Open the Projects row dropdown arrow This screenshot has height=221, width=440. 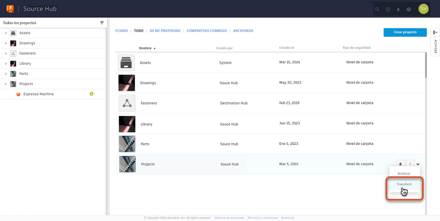pyautogui.click(x=418, y=164)
